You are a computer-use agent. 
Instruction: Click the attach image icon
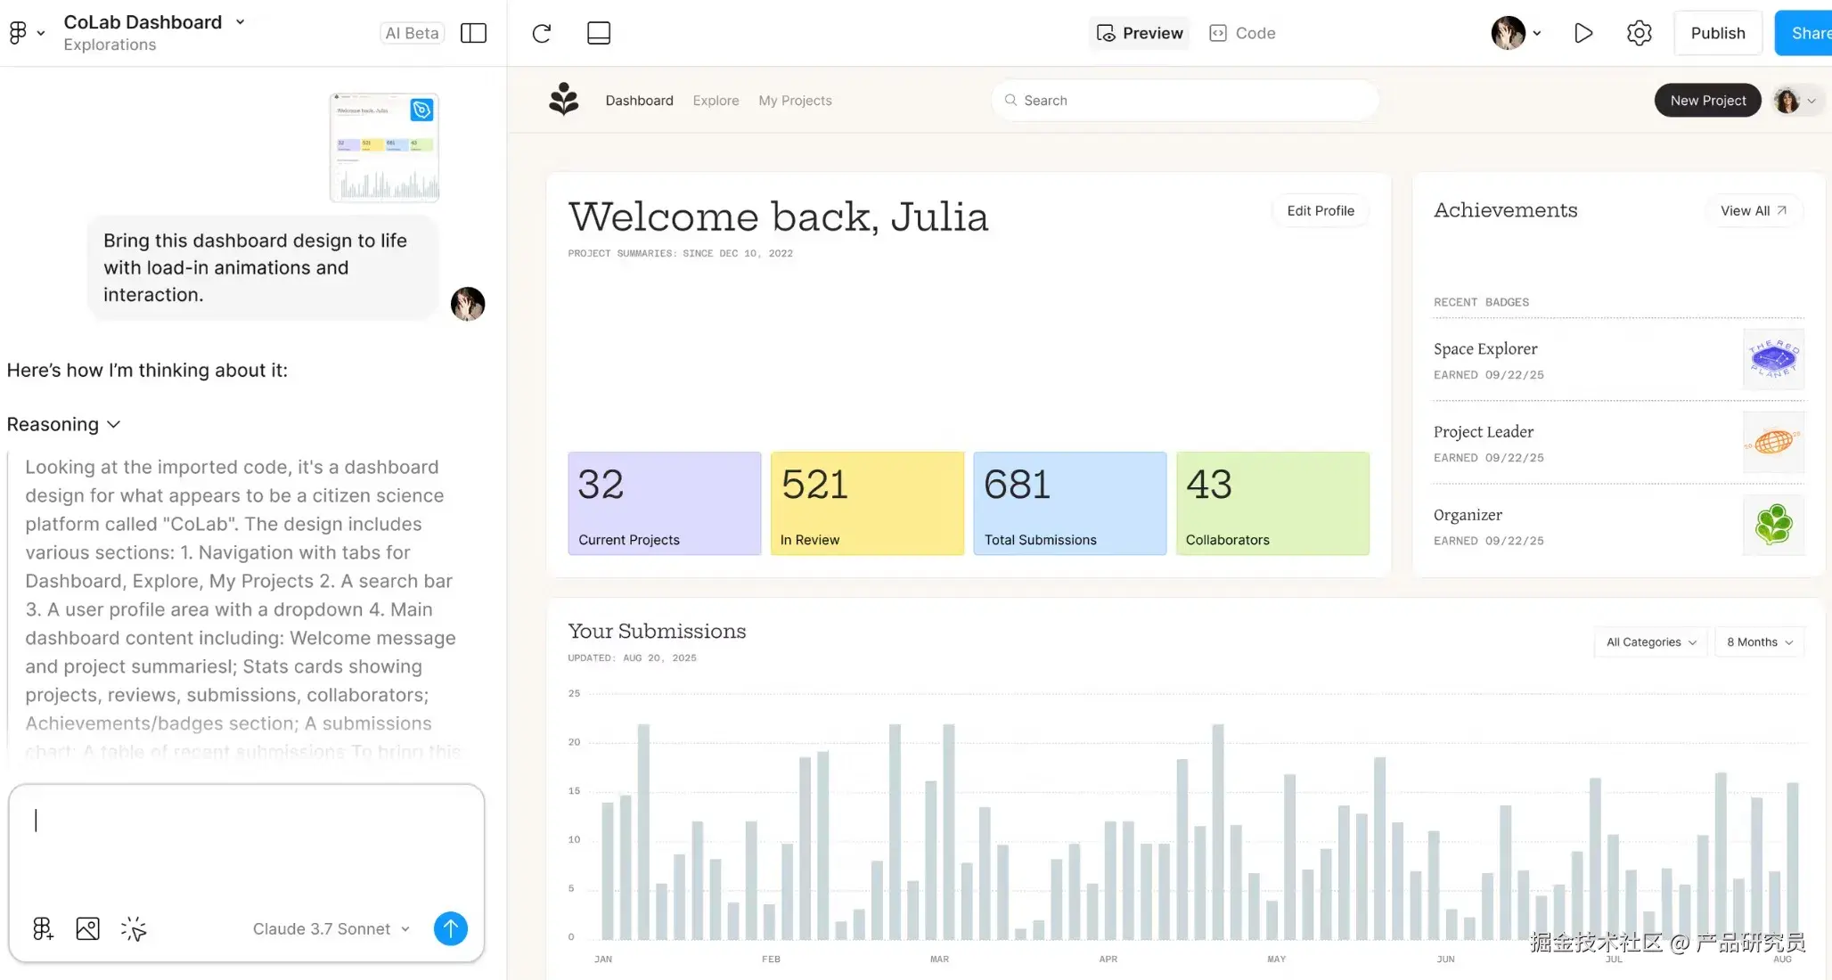87,929
